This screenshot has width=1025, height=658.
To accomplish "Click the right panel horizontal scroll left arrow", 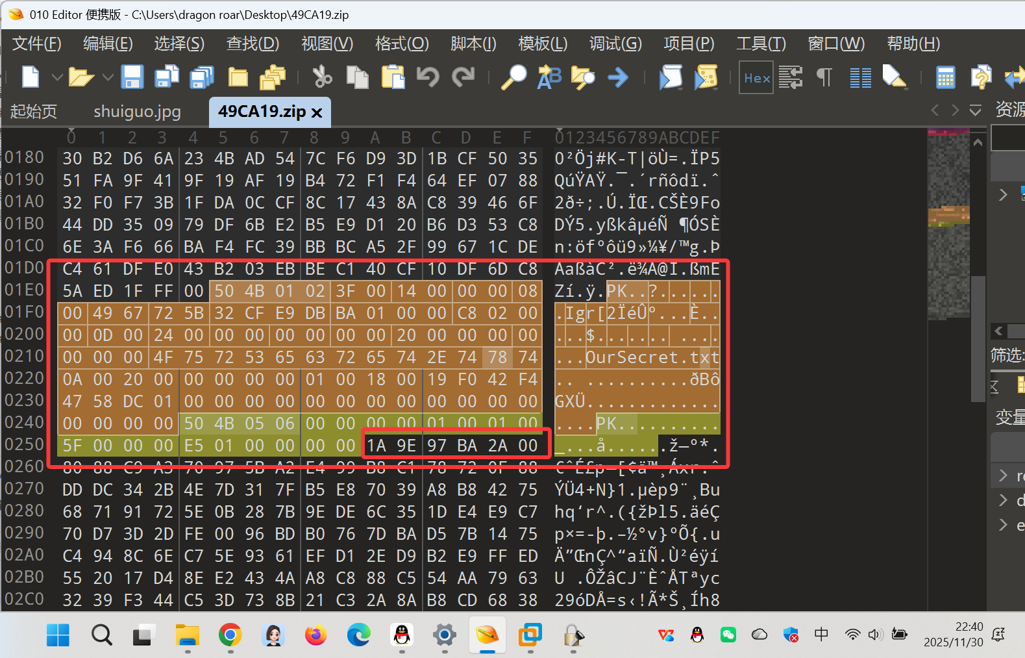I will coord(999,331).
